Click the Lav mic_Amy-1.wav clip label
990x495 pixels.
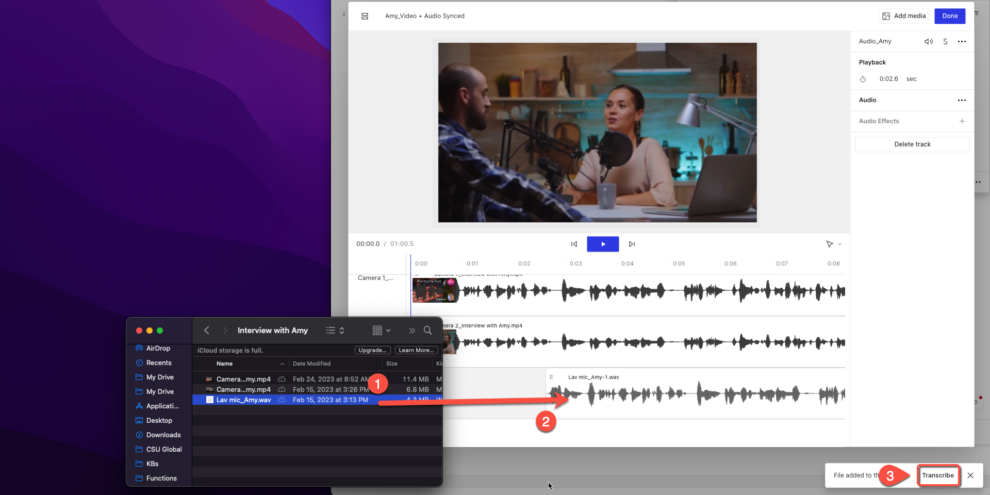coord(593,377)
